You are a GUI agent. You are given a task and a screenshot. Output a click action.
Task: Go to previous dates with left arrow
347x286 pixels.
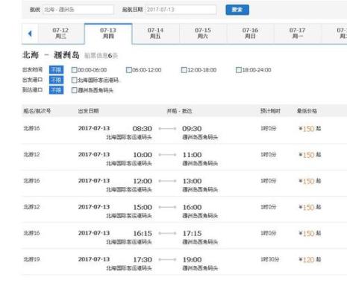tap(30, 34)
